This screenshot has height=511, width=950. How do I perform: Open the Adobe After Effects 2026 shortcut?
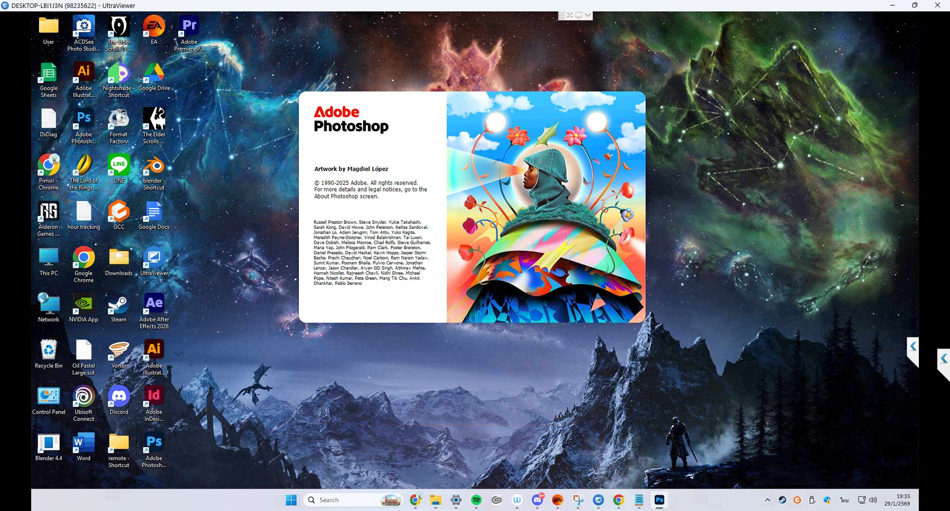(154, 311)
